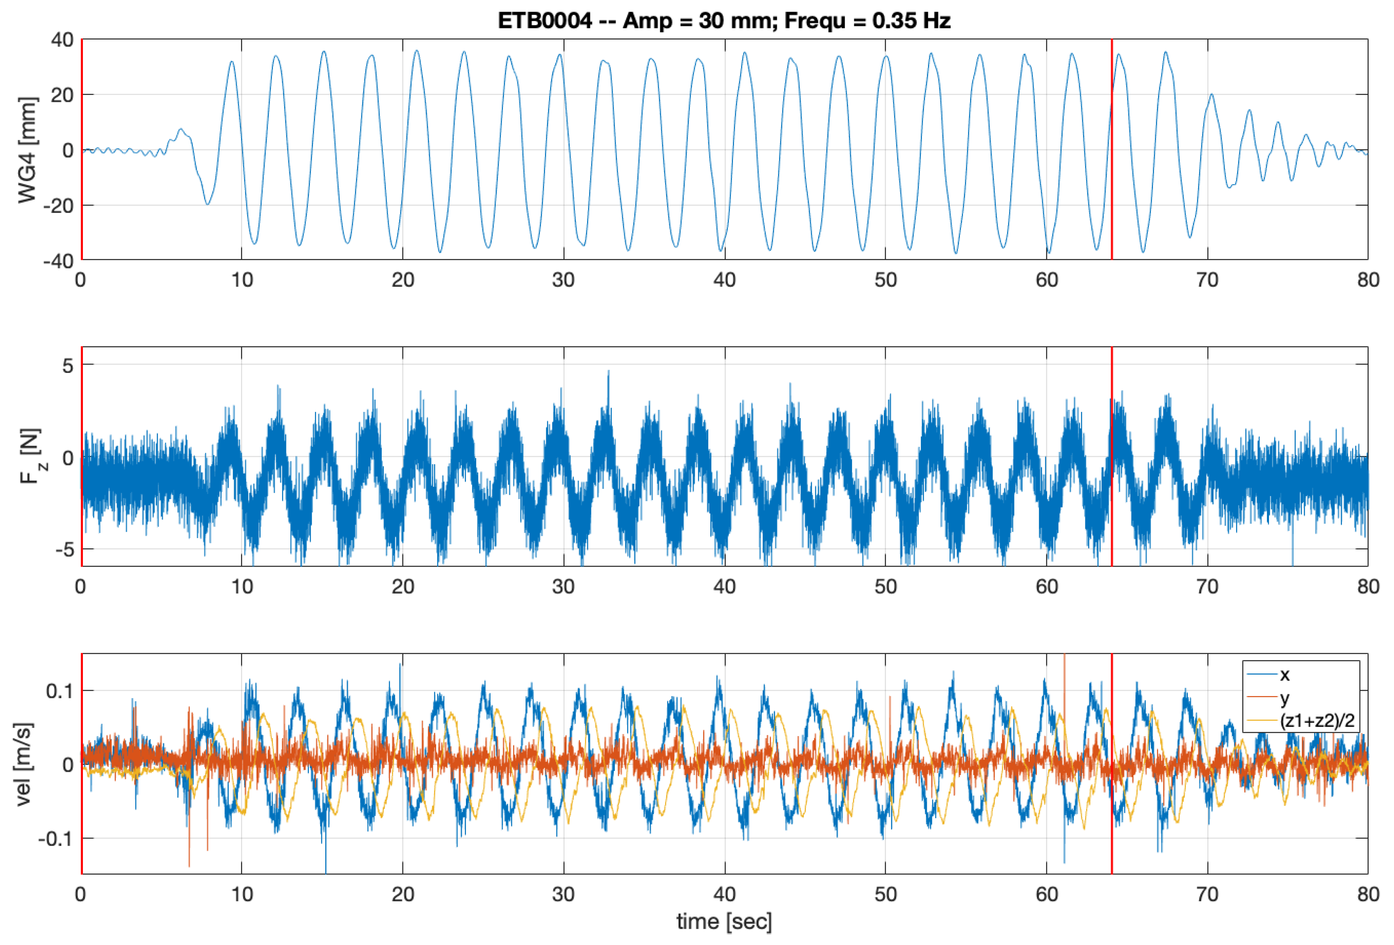The width and height of the screenshot is (1394, 945).
Task: Click the "40" y-axis tick of the WG4 plot
Action: coord(62,40)
